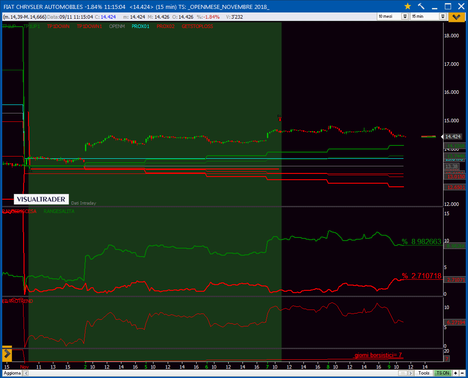468x378 pixels.
Task: Click the % 2.710718 red readout
Action: point(421,276)
